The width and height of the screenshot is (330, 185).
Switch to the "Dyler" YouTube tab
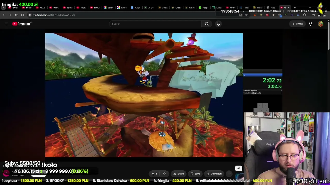14,8
